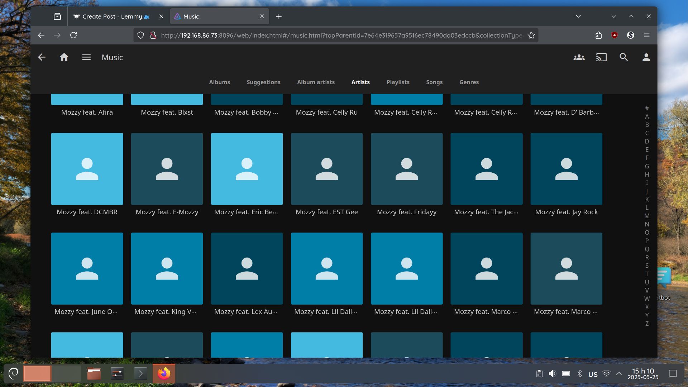Open the Debian application launcher
Viewport: 688px width, 387px height.
click(13, 374)
